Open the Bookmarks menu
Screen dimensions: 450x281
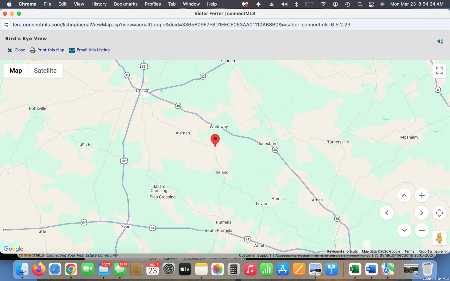(x=126, y=4)
